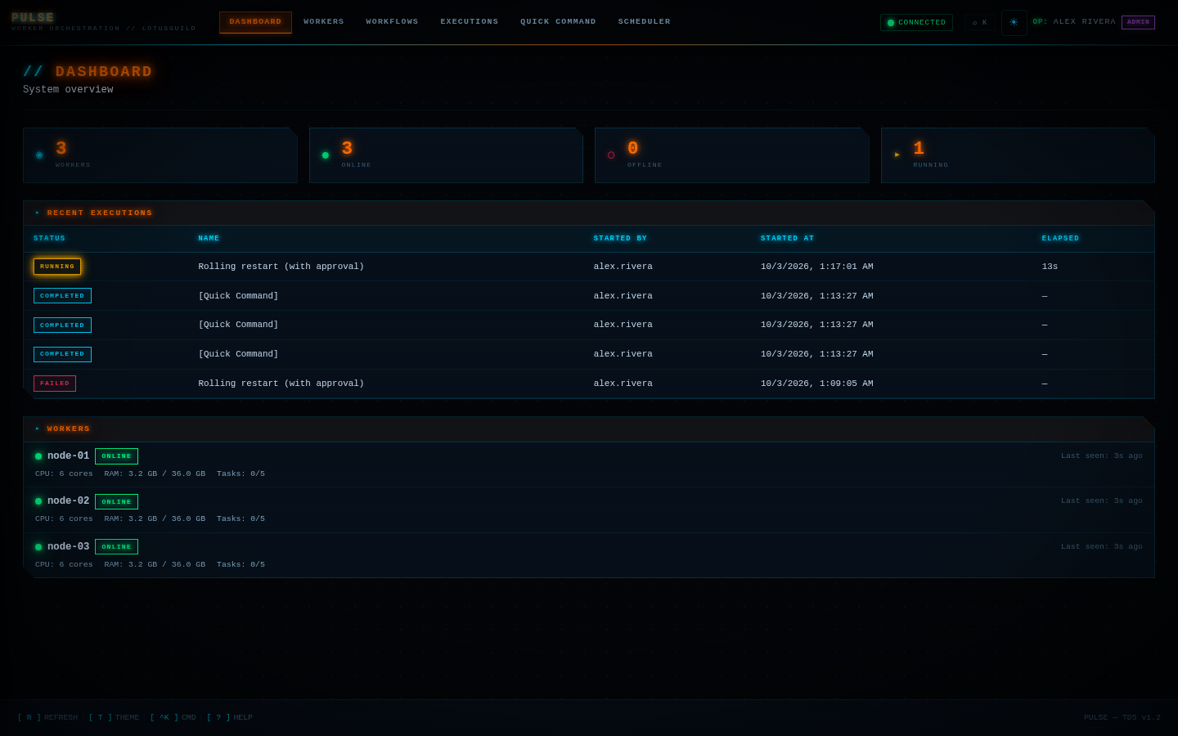1178x736 pixels.
Task: Click the PULSE TDS v1.2 version text
Action: click(1122, 718)
